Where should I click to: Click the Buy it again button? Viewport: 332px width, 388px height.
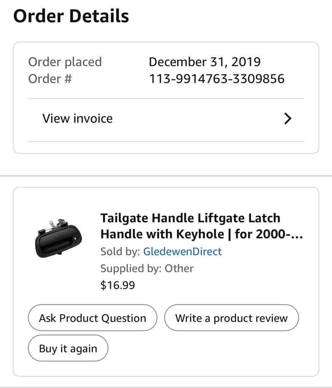pyautogui.click(x=68, y=348)
